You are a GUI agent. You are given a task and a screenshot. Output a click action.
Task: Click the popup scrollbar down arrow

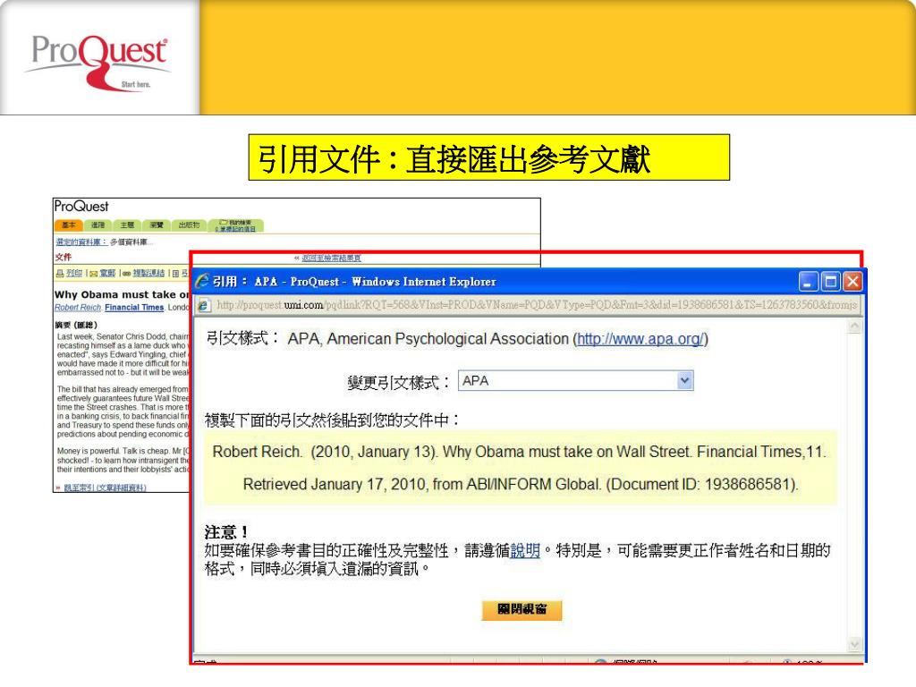click(854, 644)
